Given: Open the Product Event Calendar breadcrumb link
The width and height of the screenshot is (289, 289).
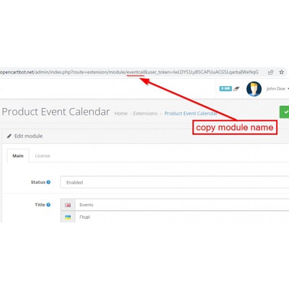Looking at the screenshot, I should click(191, 113).
